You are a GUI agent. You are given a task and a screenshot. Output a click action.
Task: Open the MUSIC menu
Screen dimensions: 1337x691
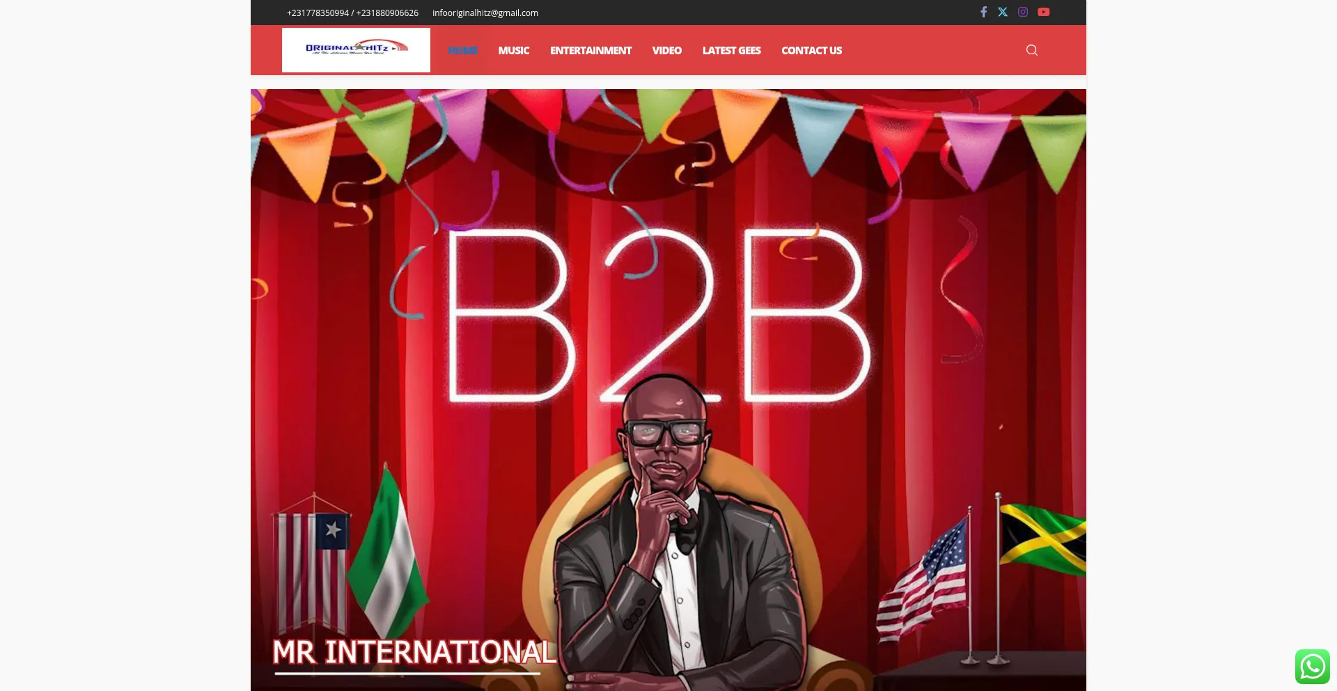[513, 51]
